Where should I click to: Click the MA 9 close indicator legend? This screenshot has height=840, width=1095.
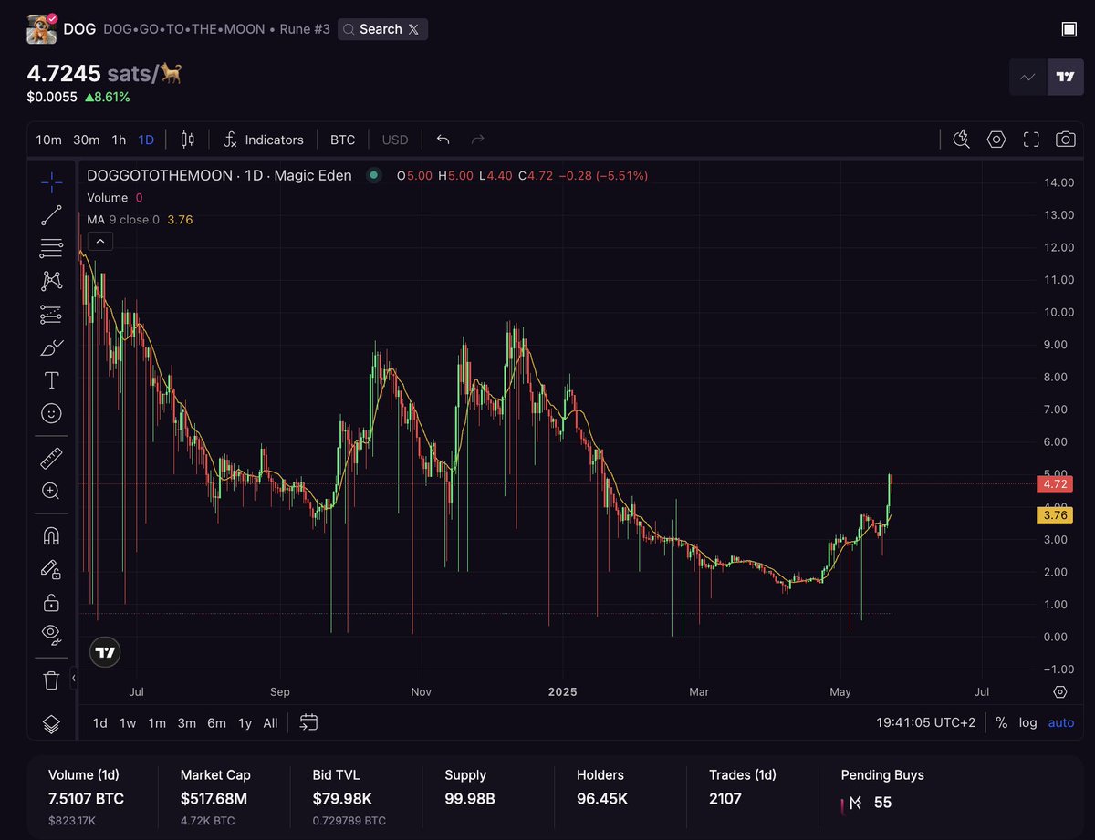(123, 220)
